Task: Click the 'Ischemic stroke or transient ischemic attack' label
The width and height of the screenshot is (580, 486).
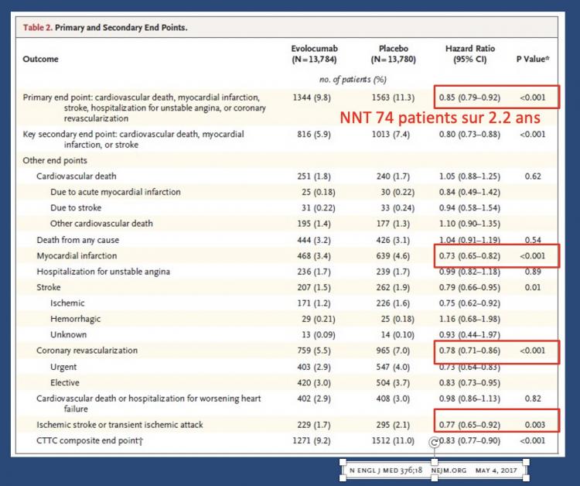Action: pyautogui.click(x=119, y=425)
